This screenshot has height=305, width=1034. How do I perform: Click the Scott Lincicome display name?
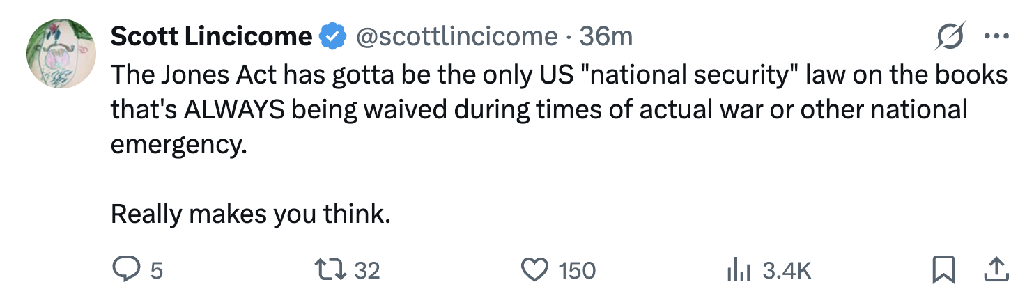click(211, 36)
